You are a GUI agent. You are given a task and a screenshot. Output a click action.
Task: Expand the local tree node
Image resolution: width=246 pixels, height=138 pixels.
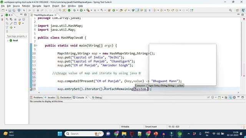[8, 41]
